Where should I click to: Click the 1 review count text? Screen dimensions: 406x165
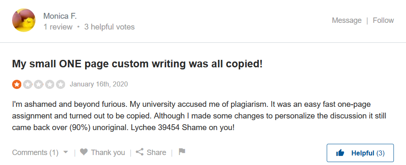[58, 27]
